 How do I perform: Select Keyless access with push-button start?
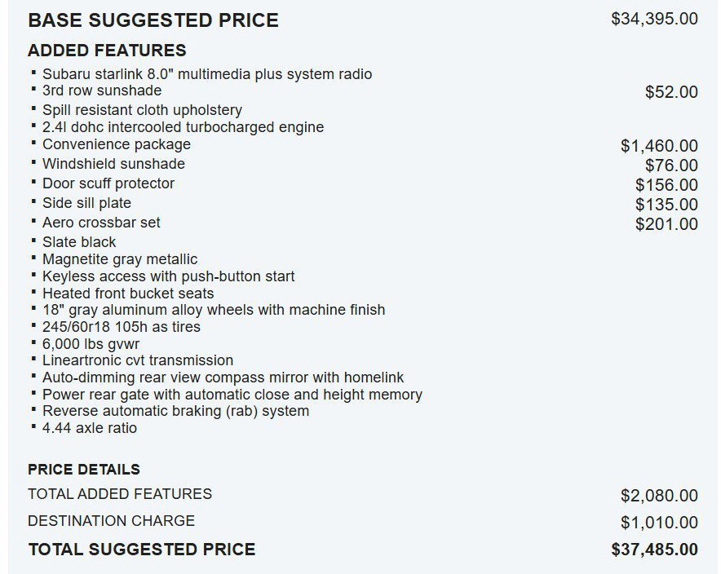tap(168, 276)
